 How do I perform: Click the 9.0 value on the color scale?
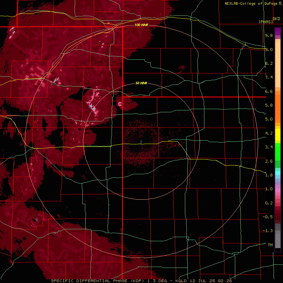(269, 49)
